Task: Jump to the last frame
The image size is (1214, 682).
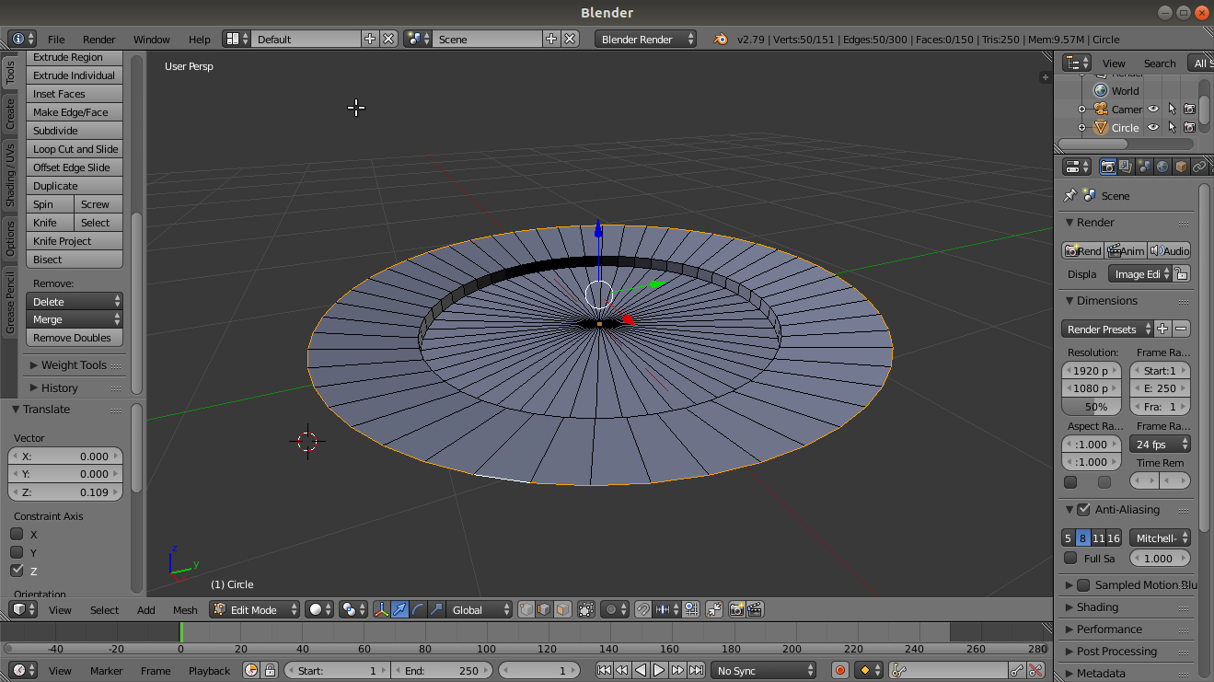Action: click(697, 670)
